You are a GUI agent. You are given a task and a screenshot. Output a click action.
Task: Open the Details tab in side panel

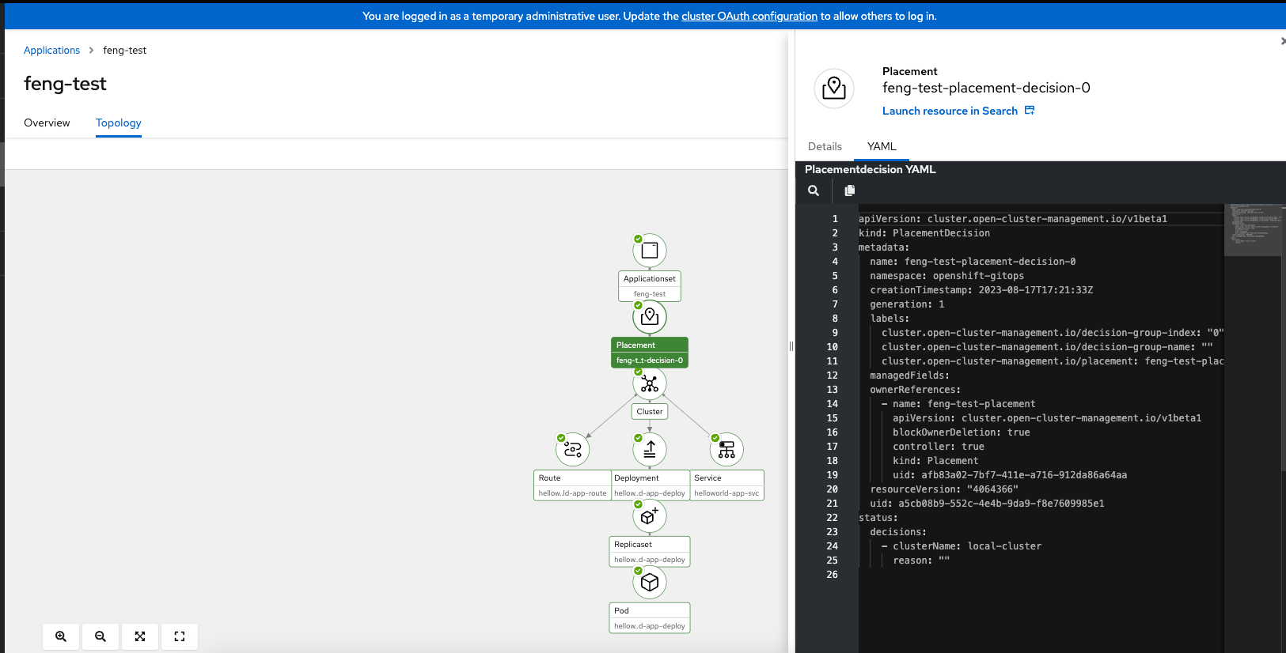point(825,146)
